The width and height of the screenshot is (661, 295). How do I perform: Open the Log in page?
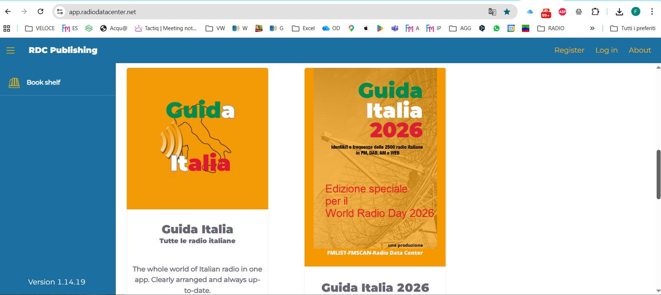coord(606,50)
